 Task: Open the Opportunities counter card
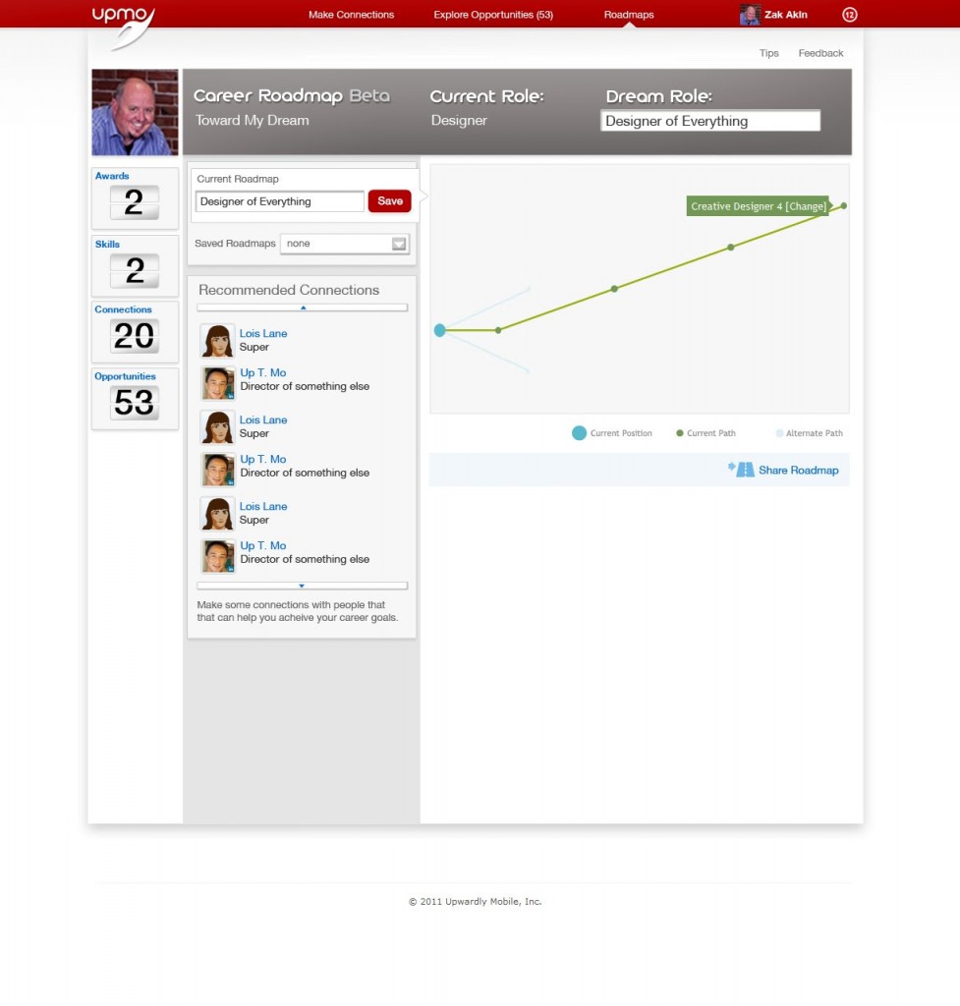[x=135, y=399]
